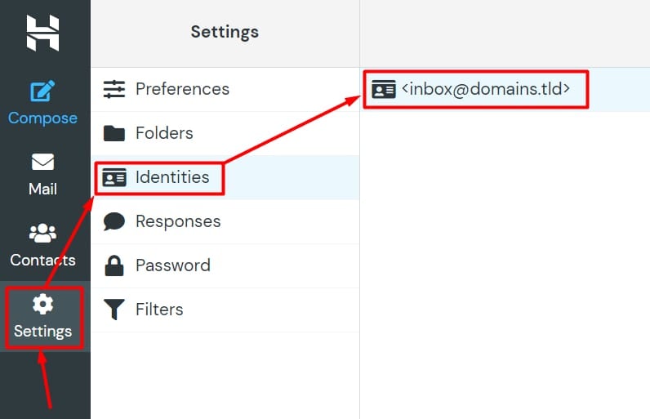Click the Settings gear icon
The width and height of the screenshot is (650, 419).
(x=42, y=305)
